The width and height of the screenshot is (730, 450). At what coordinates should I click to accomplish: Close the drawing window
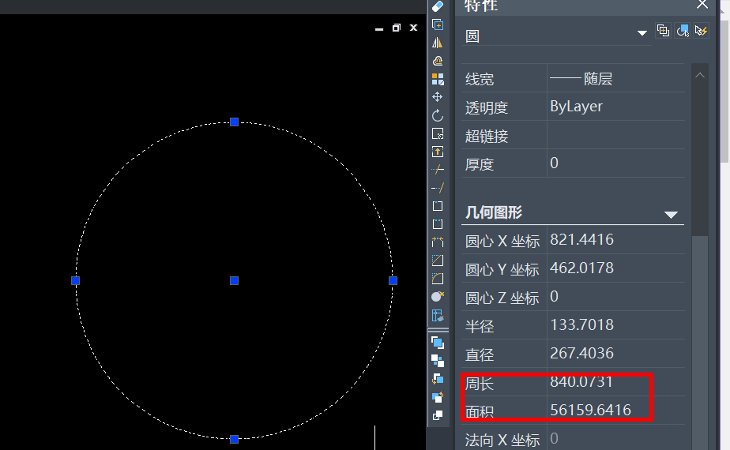coord(413,28)
